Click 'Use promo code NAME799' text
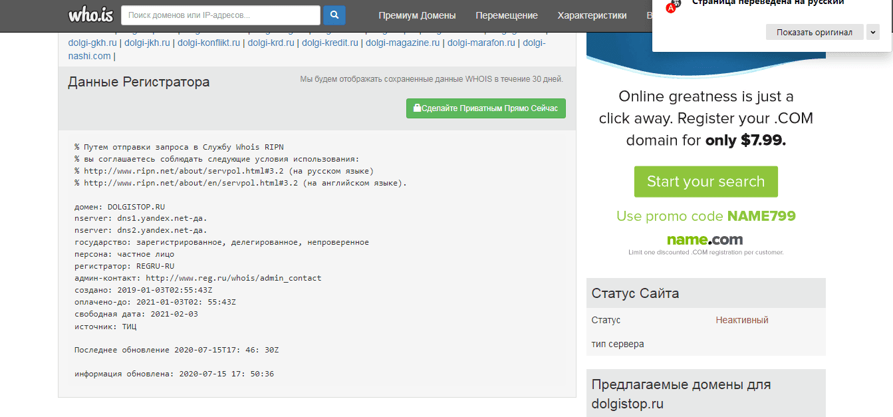Screen dimensions: 893x417 [x=705, y=216]
